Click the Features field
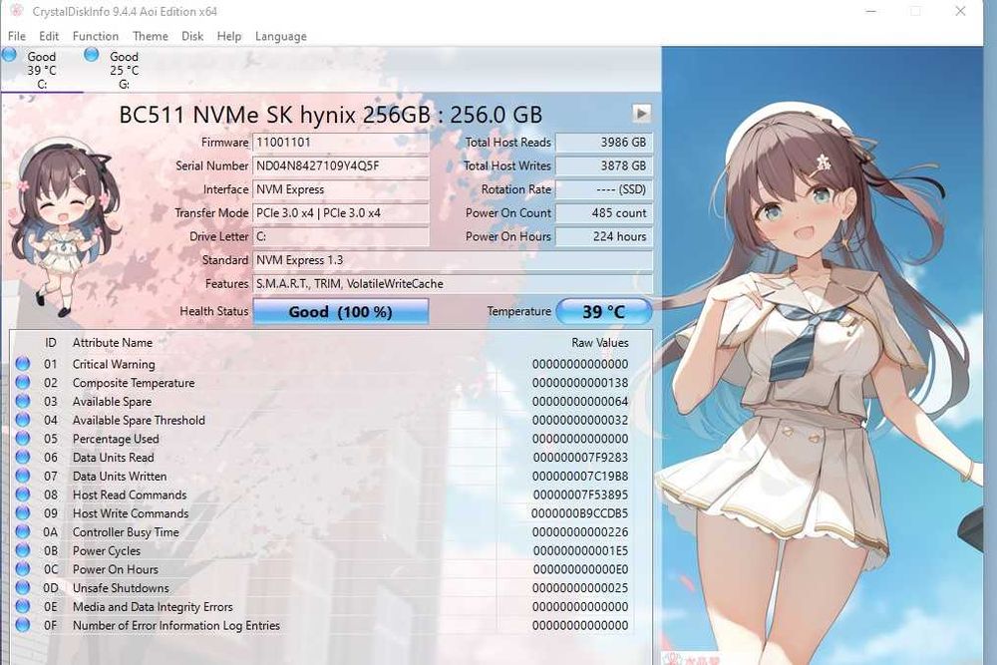The image size is (997, 665). 453,283
